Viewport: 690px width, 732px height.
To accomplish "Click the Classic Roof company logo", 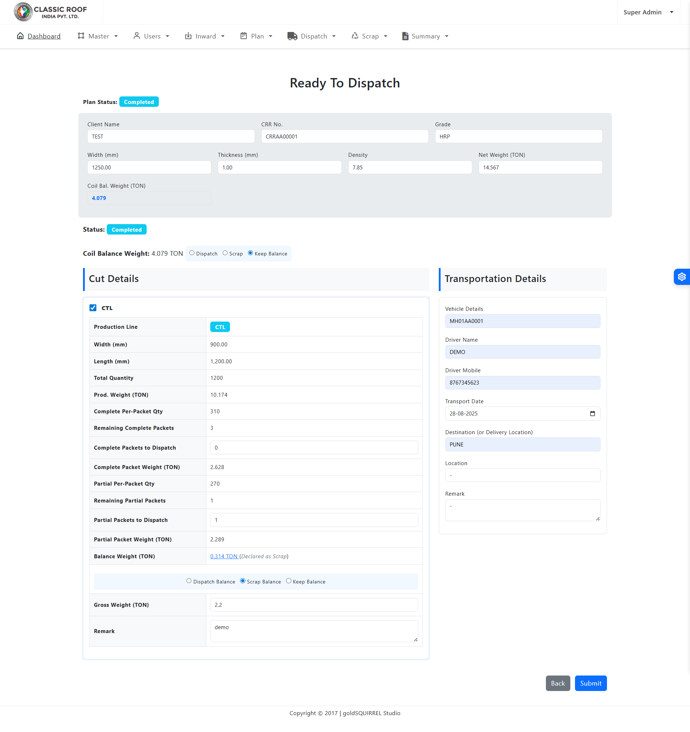I will pos(50,12).
